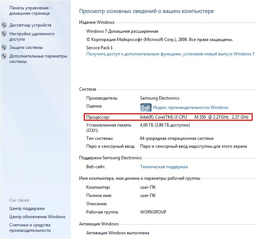Screen dimensions: 257x239
Task: Click the Производитель: label
Action: (102, 98)
